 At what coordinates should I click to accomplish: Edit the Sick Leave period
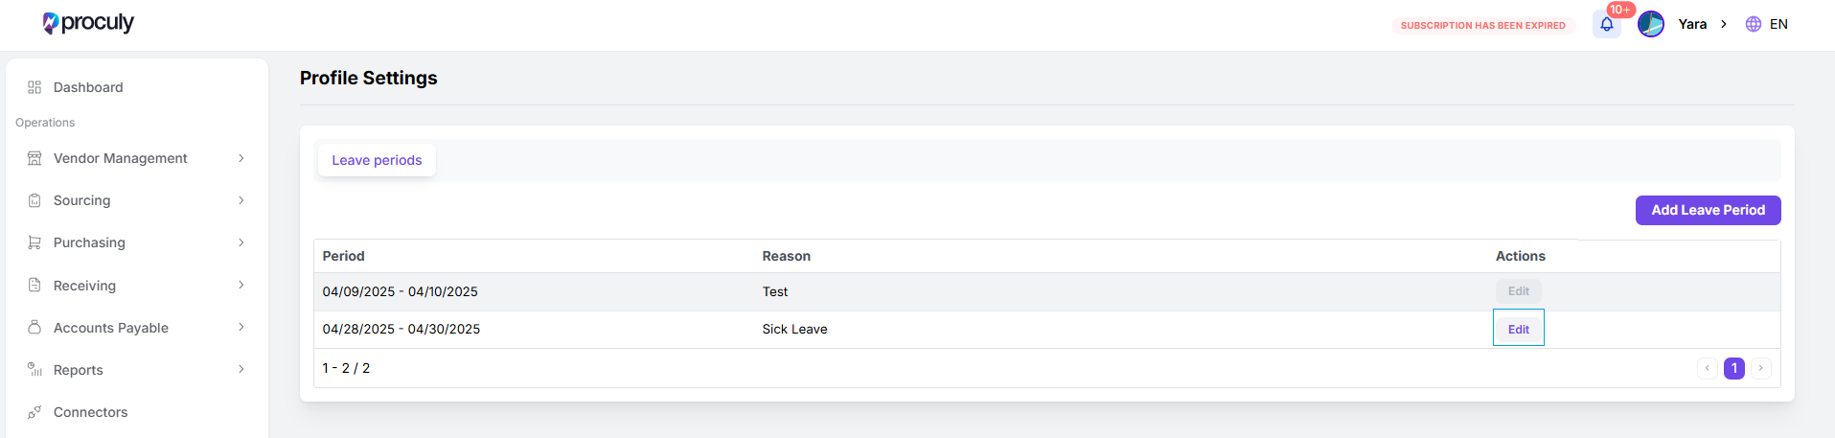click(1519, 329)
